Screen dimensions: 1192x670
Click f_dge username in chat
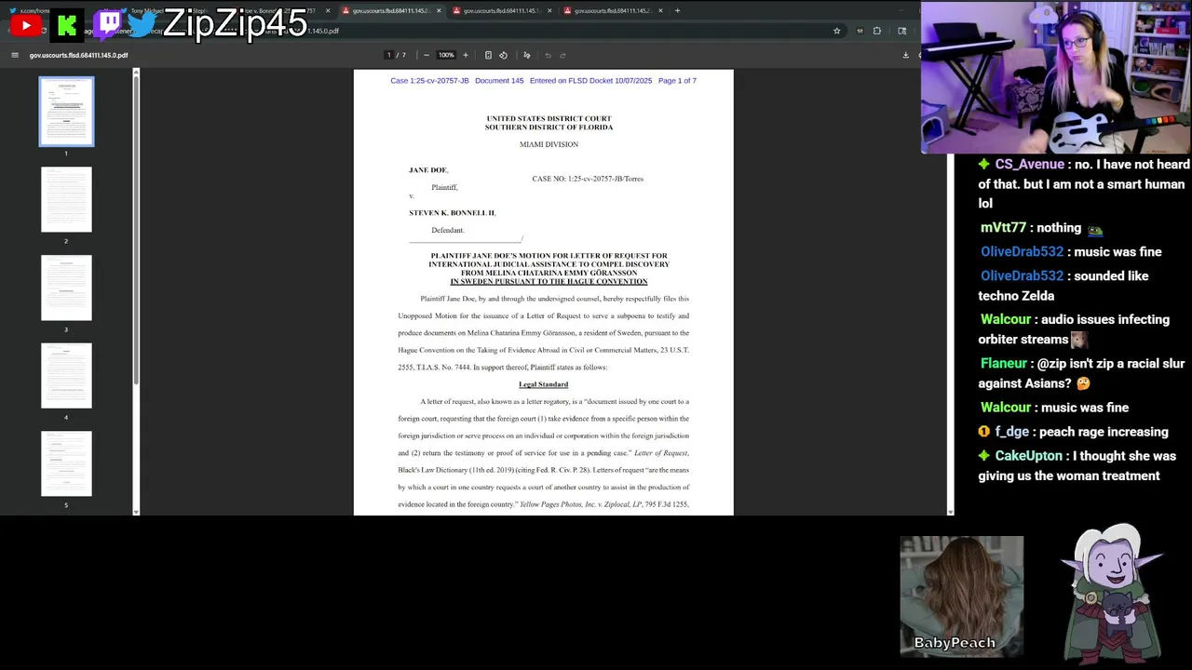pyautogui.click(x=1012, y=432)
